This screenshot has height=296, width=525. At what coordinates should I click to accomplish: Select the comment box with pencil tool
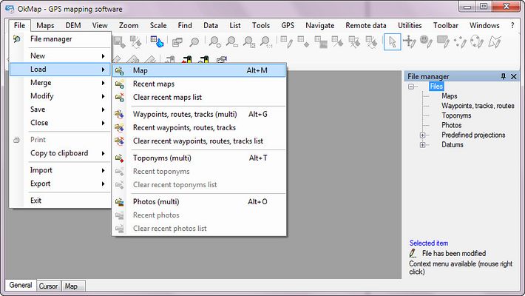click(444, 42)
